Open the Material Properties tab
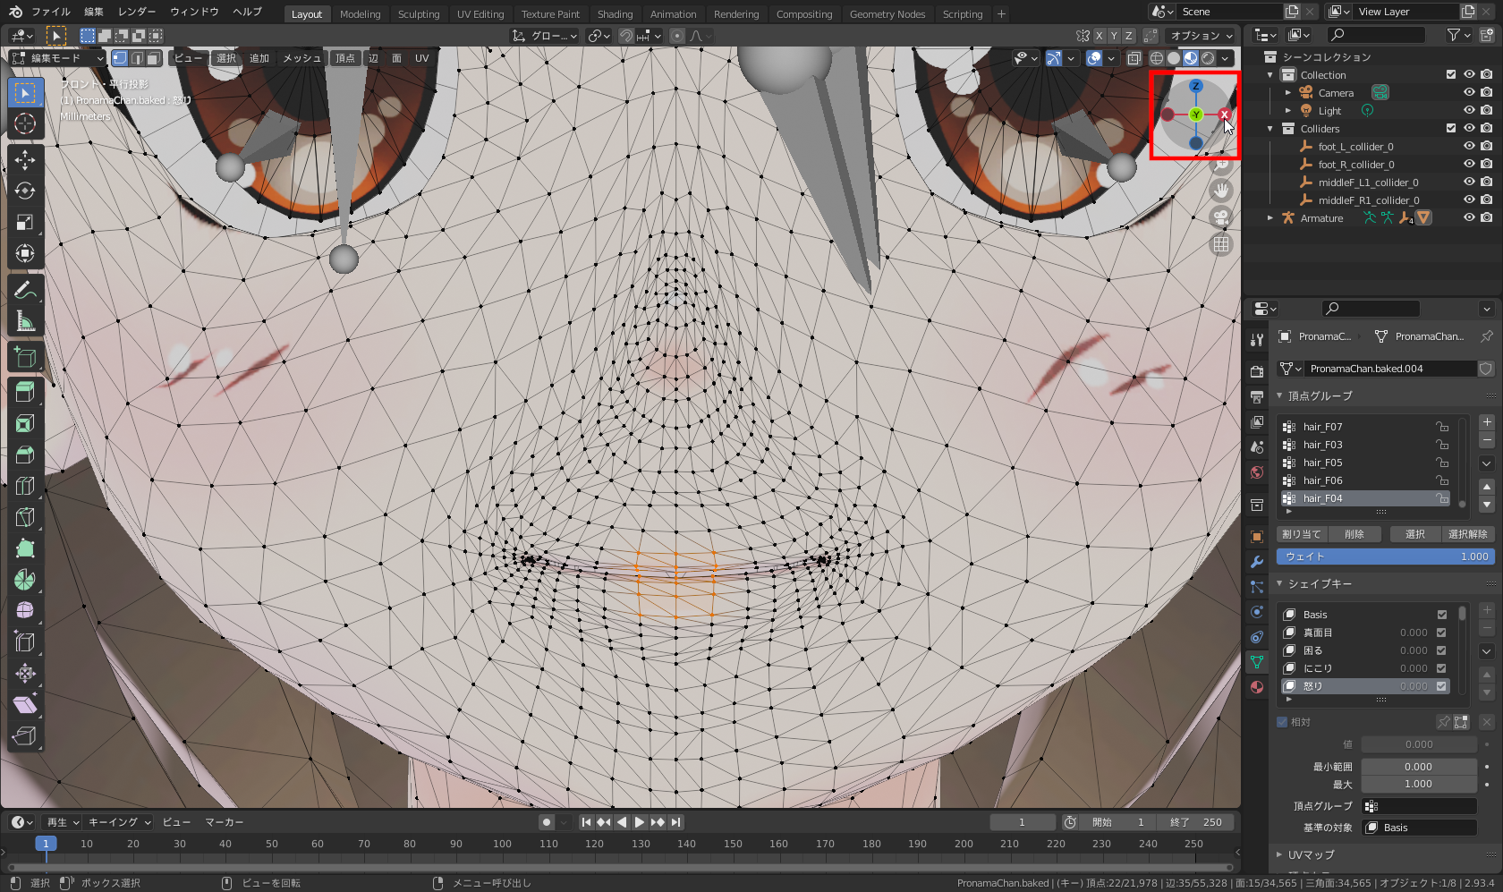The image size is (1503, 892). [x=1256, y=687]
